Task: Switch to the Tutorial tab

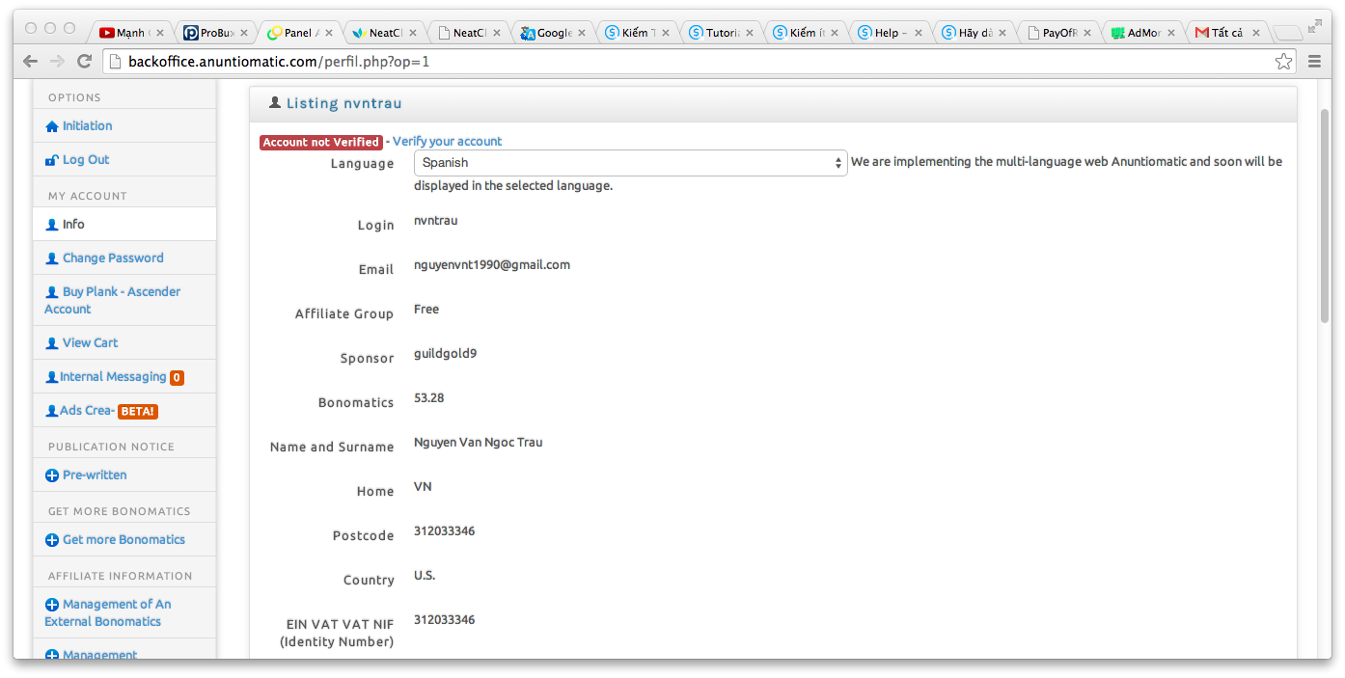Action: click(721, 33)
